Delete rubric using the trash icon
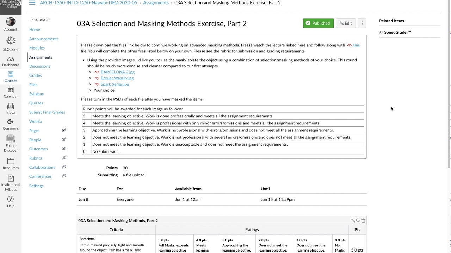Viewport: 451px width, 253px height. click(x=363, y=221)
